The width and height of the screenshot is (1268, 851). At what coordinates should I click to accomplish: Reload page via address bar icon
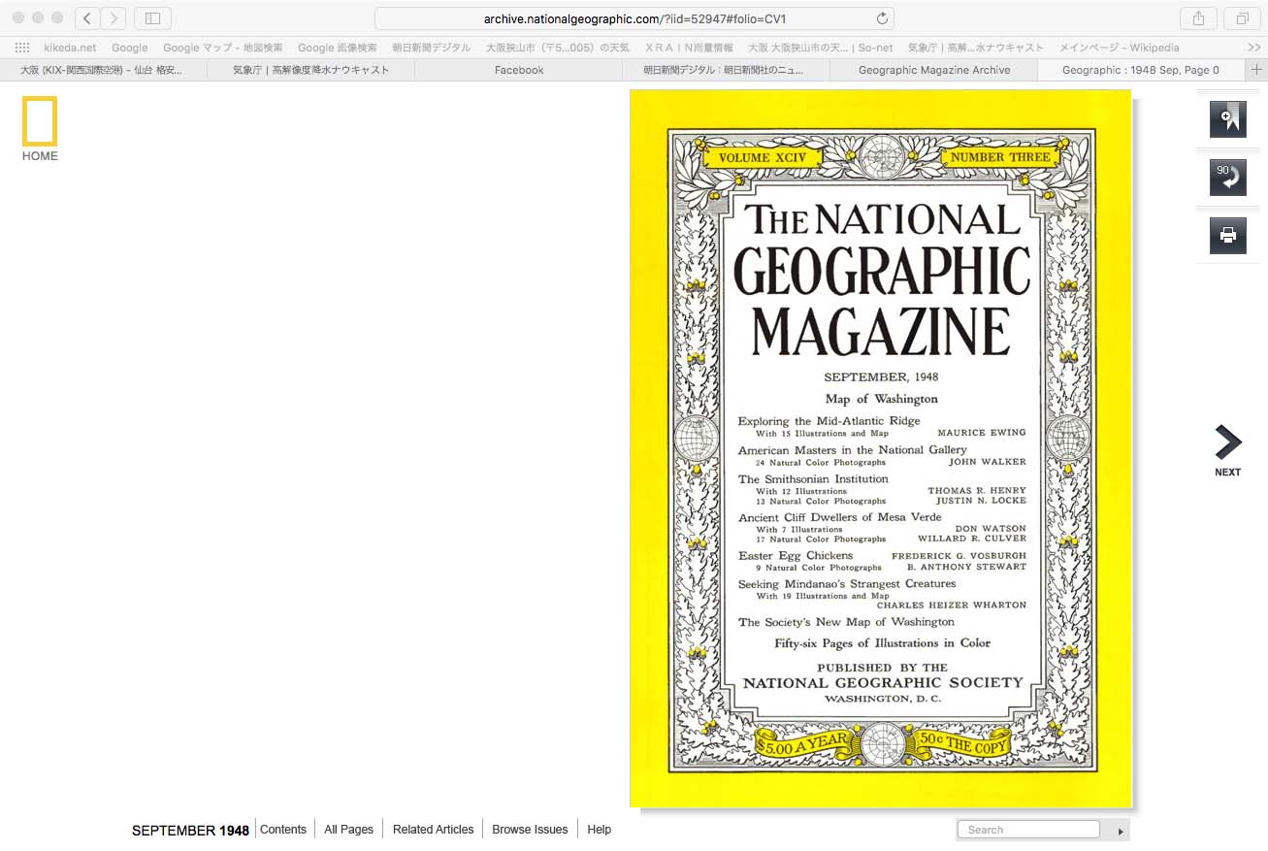[x=882, y=18]
